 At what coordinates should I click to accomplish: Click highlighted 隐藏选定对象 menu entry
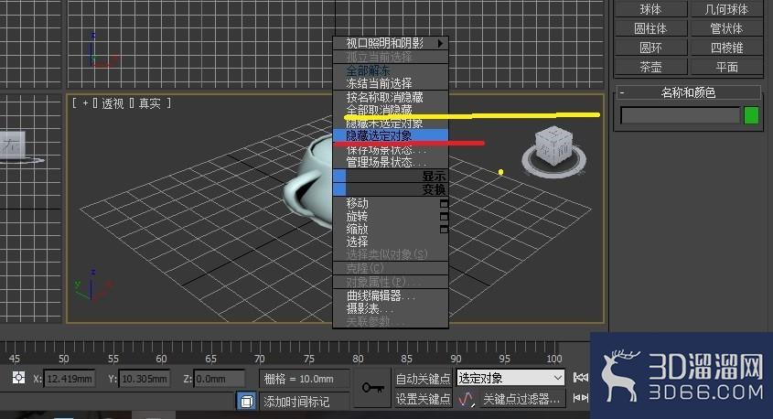391,135
